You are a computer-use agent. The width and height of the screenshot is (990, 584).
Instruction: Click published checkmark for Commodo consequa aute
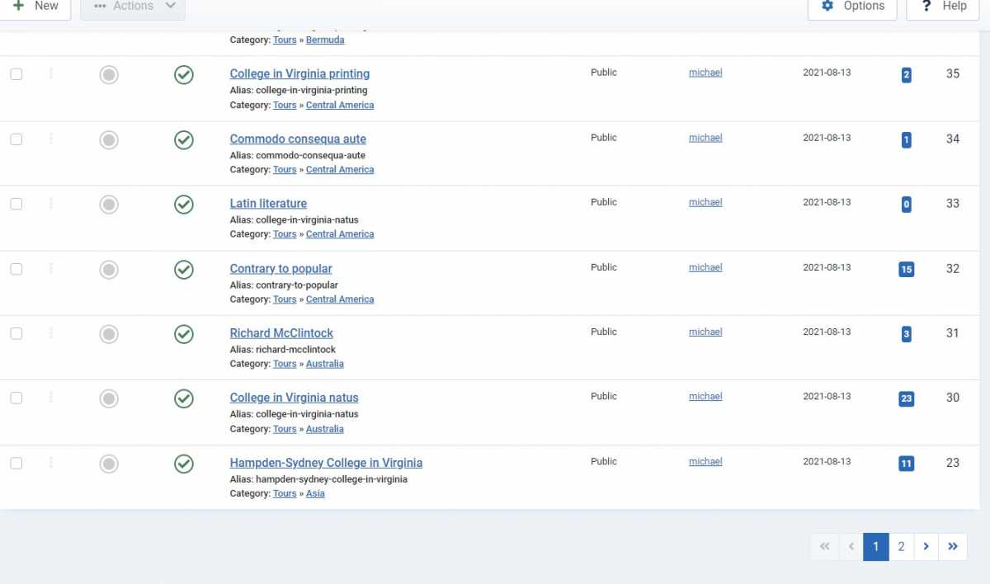(184, 140)
